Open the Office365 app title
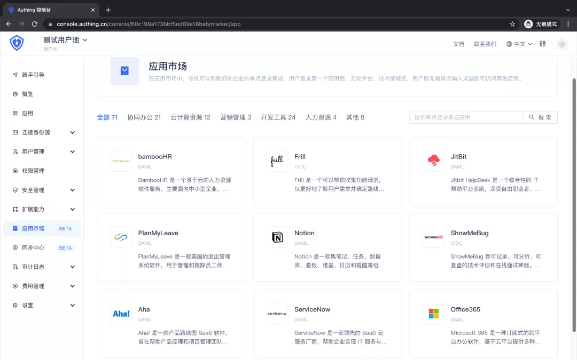Viewport: 577px width, 360px height. tap(465, 309)
